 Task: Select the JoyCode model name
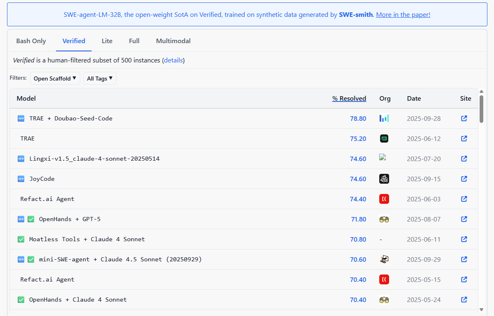[42, 179]
